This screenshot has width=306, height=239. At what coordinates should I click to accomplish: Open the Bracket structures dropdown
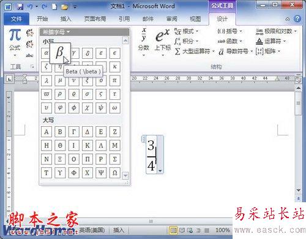[229, 31]
